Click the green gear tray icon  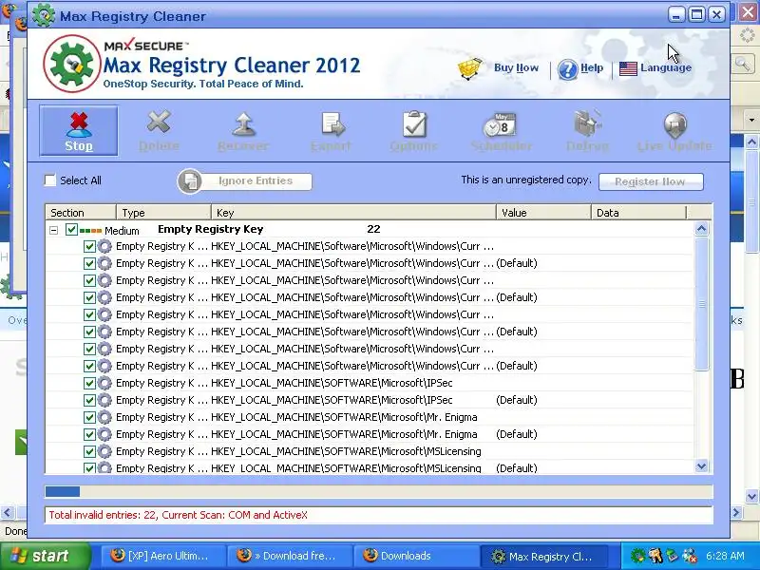[x=636, y=556]
